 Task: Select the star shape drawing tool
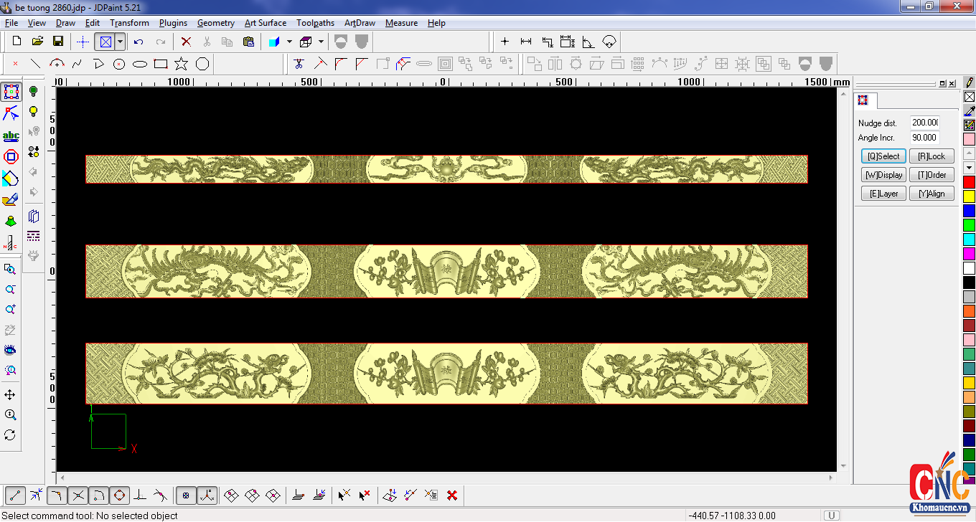[182, 64]
